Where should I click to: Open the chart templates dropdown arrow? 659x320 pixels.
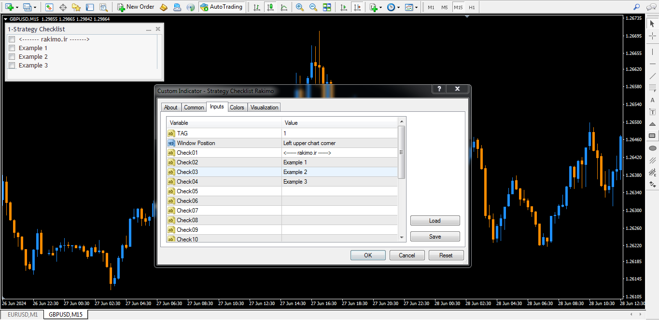(x=416, y=8)
